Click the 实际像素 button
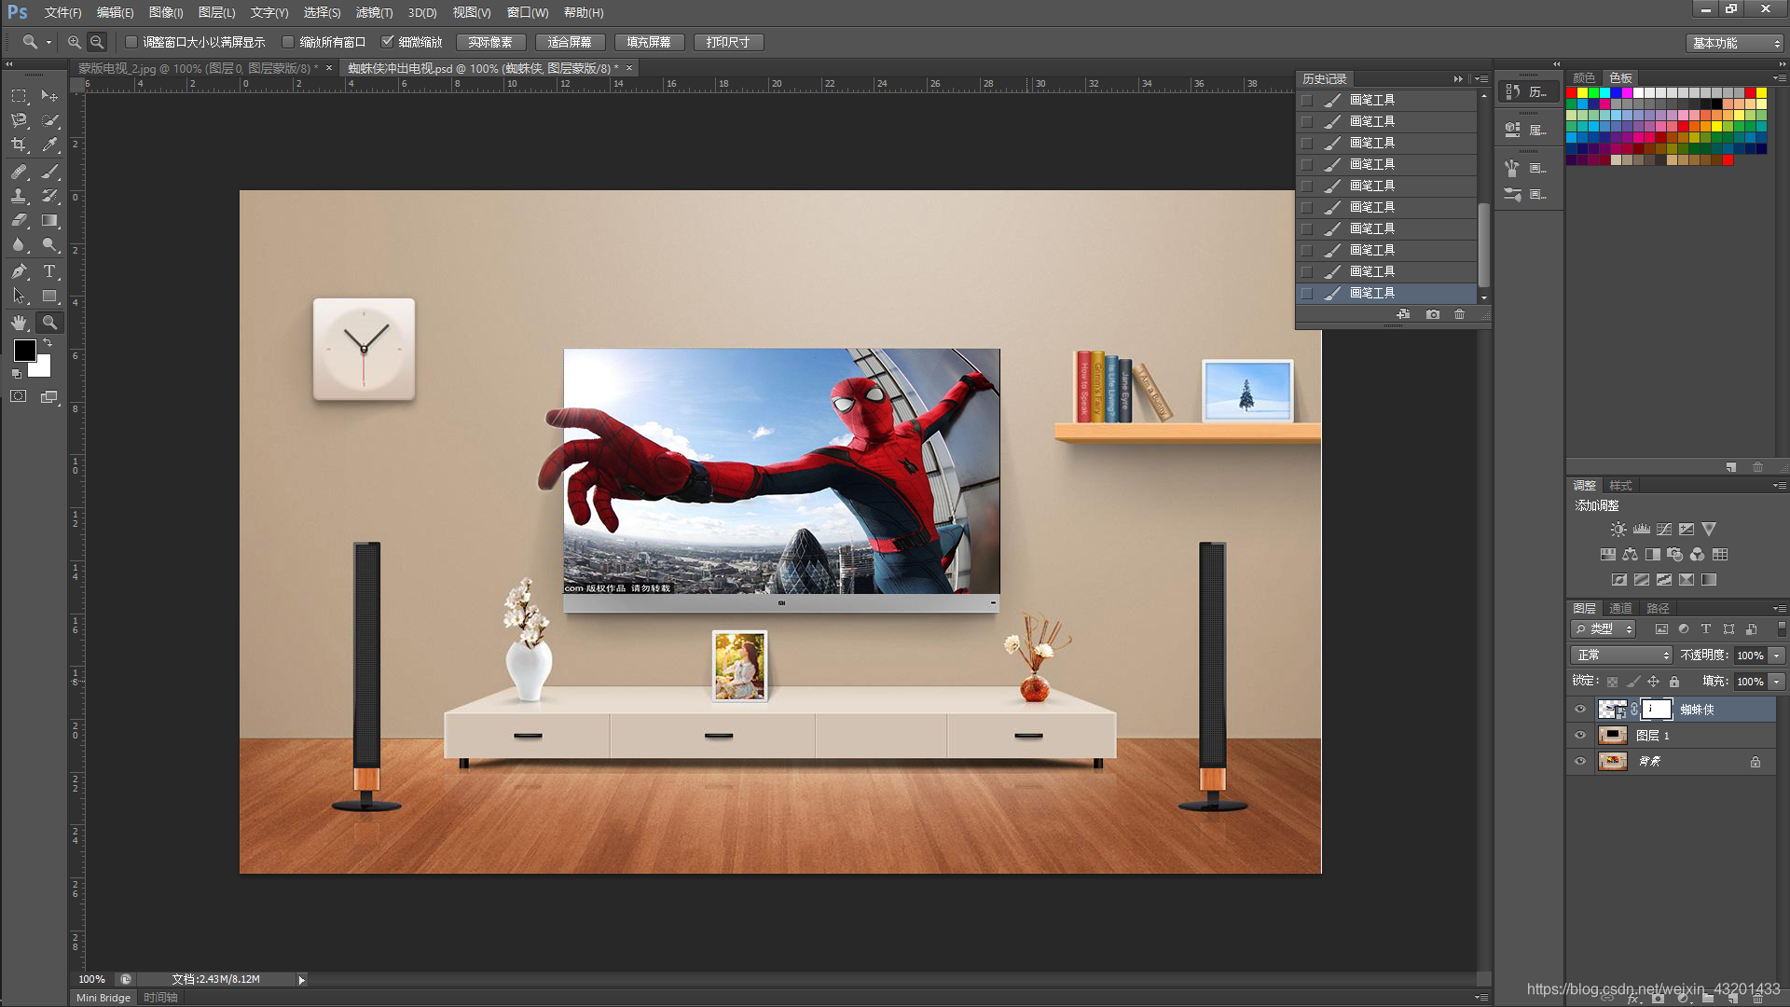The image size is (1790, 1007). click(x=490, y=42)
